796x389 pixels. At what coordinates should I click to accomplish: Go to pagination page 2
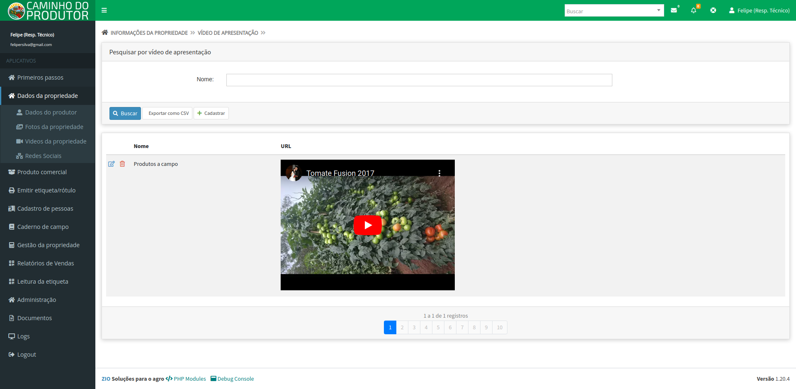pos(402,327)
